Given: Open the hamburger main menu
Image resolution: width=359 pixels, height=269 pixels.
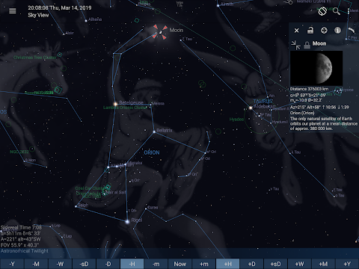Looking at the screenshot, I should click(13, 11).
